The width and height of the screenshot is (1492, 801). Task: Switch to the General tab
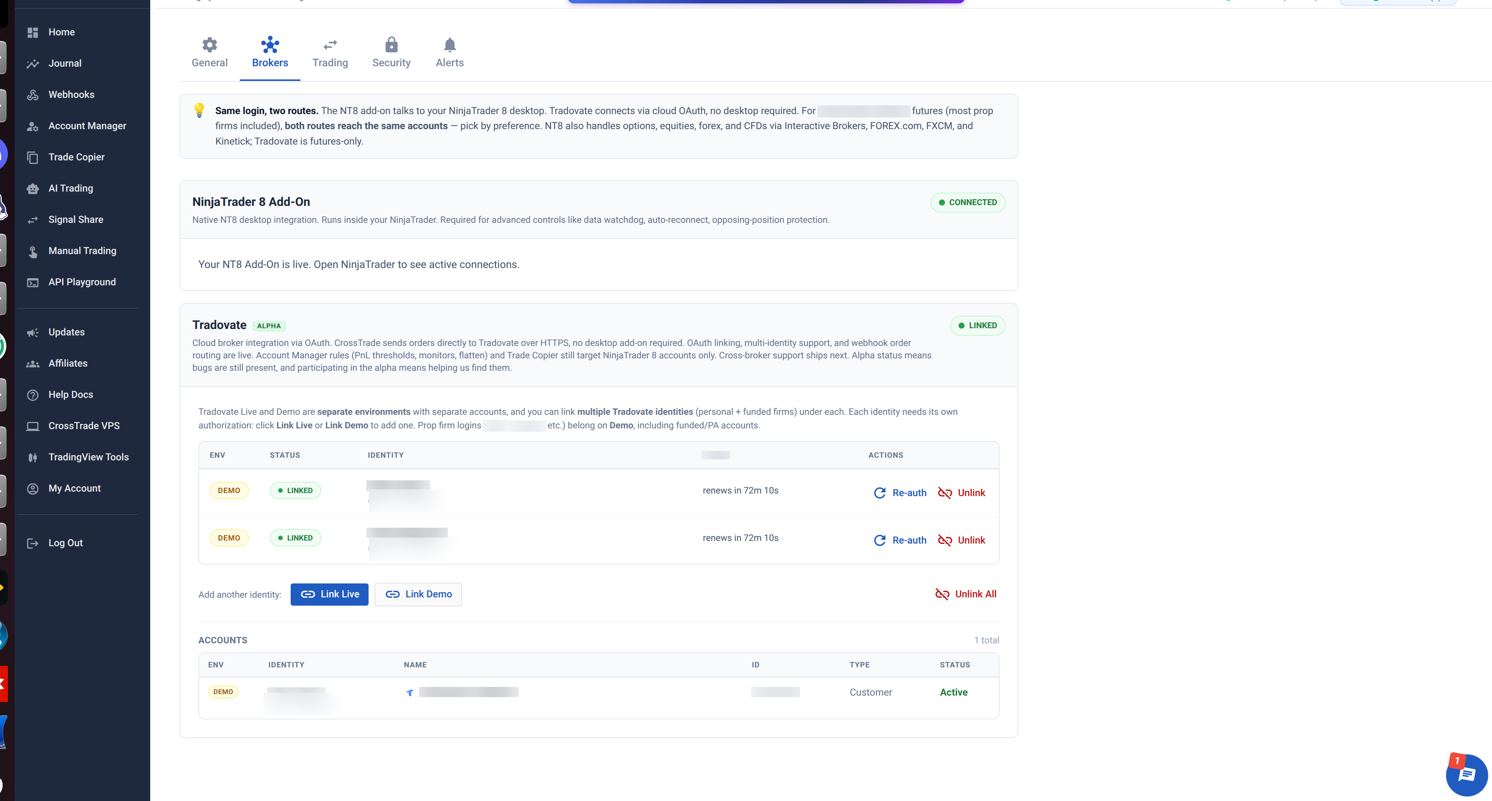pyautogui.click(x=210, y=53)
